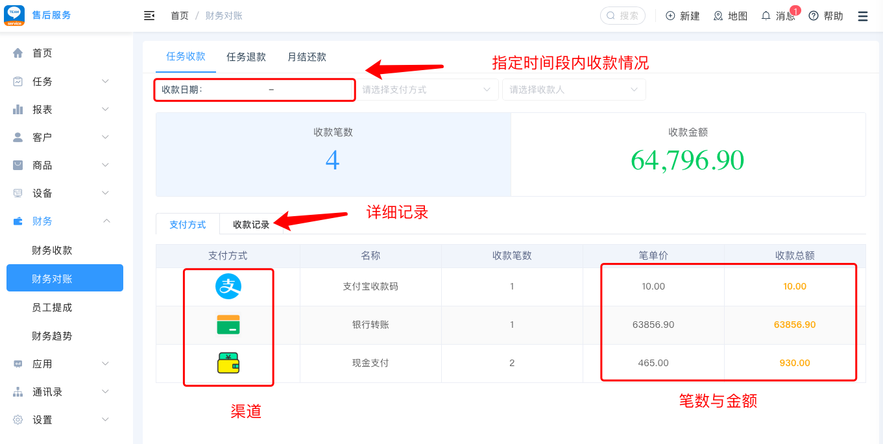Click the cash wallet icon
883x444 pixels.
click(228, 363)
